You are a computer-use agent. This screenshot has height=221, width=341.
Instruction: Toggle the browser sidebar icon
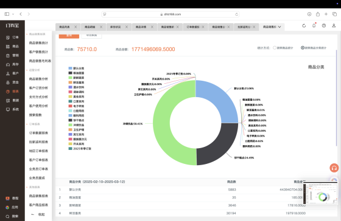tap(7, 14)
